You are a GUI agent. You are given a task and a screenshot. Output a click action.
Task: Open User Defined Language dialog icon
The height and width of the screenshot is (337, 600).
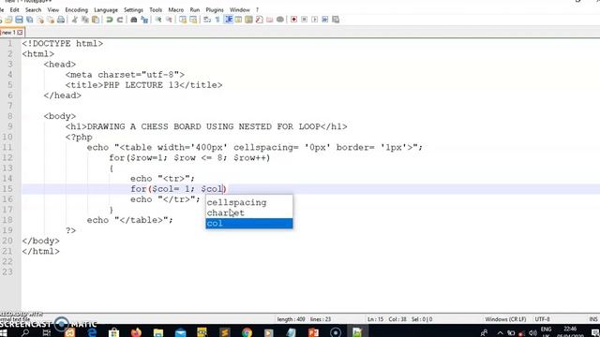point(238,20)
